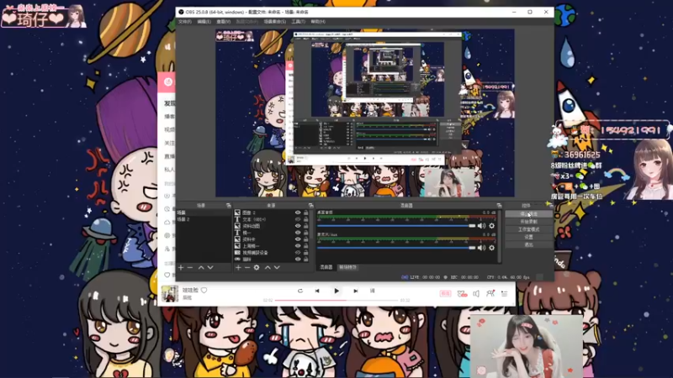Add a new source with the plus icon
This screenshot has width=673, height=378.
click(238, 267)
